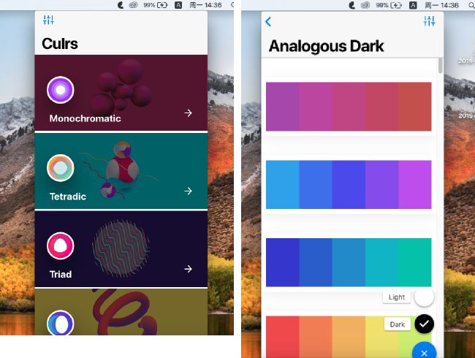
Task: Select the Monochromatic card title
Action: pyautogui.click(x=85, y=118)
